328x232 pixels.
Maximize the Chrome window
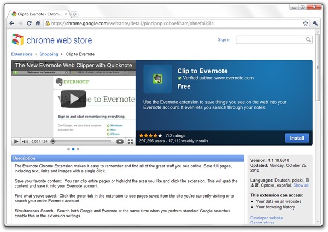click(x=302, y=7)
